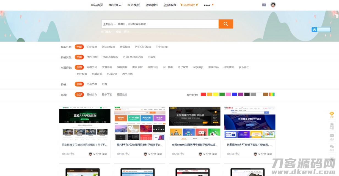The width and height of the screenshot is (339, 176).
Task: Open the 反馈 feedback sidebar icon
Action: 332,137
